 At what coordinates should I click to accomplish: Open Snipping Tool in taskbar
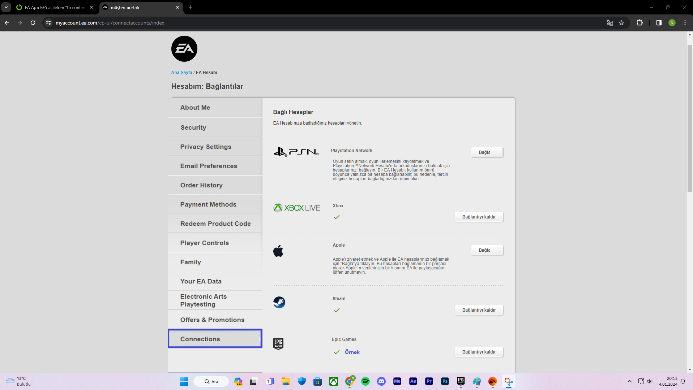coord(509,381)
